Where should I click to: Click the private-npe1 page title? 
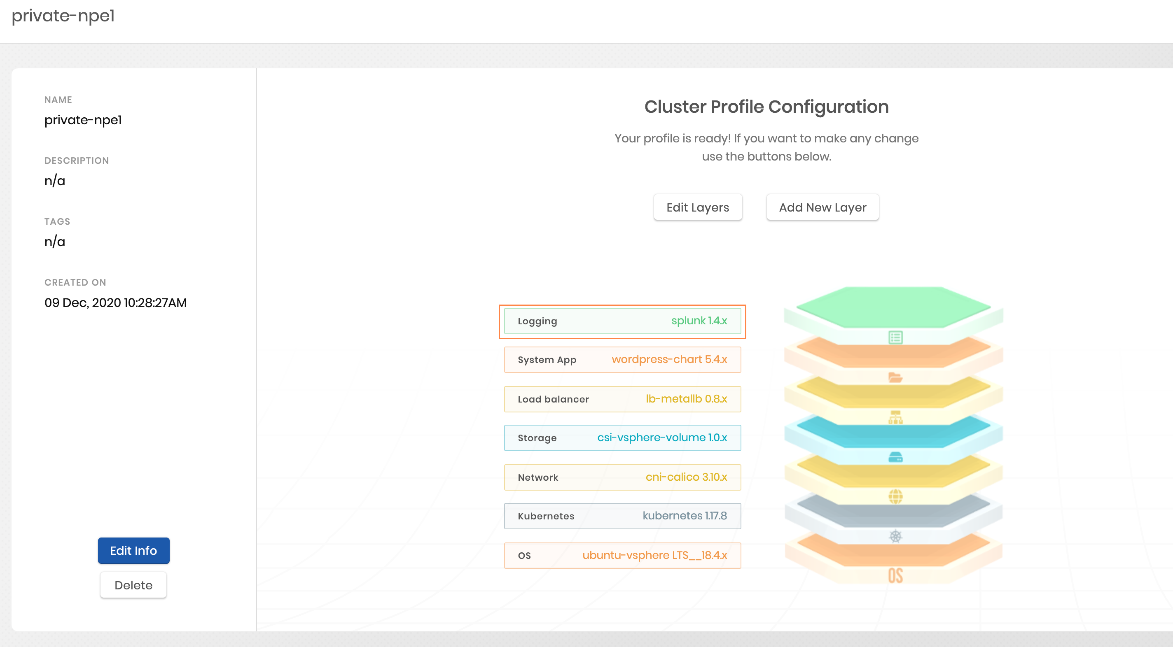63,17
